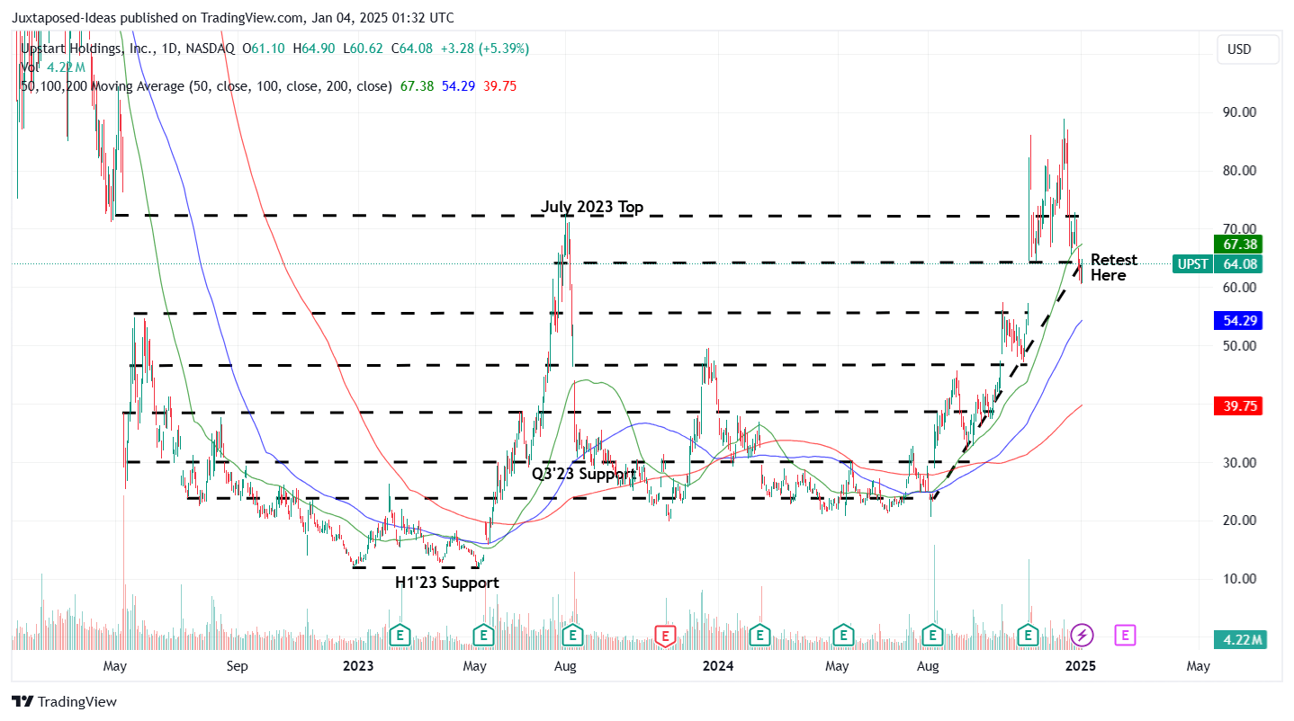Viewport: 1294px width, 721px height.
Task: Click the 2025 label on the date axis
Action: (1080, 666)
